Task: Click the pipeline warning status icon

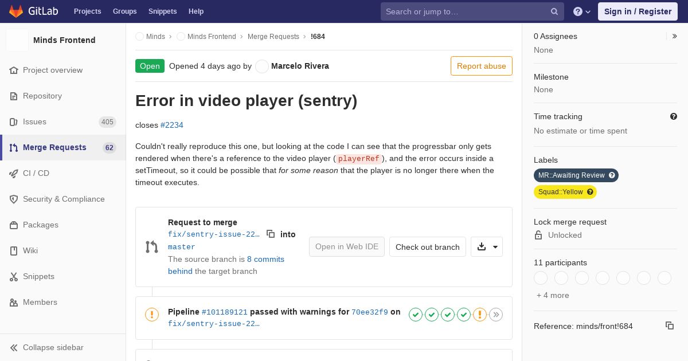Action: coord(152,315)
